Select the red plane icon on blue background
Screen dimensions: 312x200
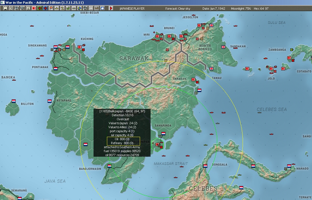coord(45,8)
